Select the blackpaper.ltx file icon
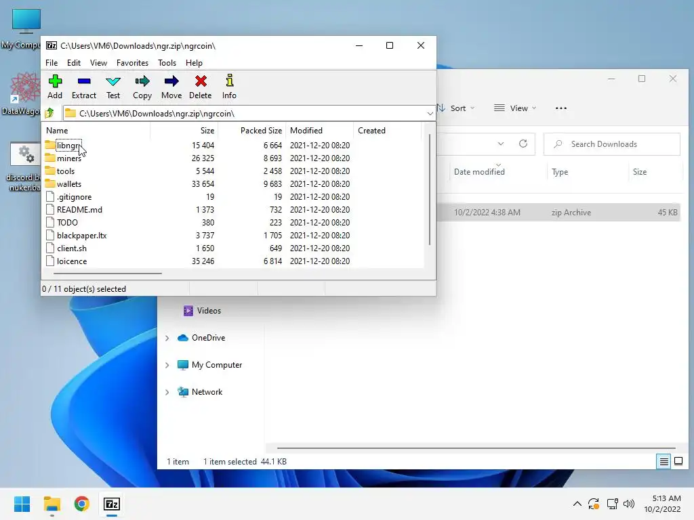The height and width of the screenshot is (520, 694). pyautogui.click(x=50, y=235)
